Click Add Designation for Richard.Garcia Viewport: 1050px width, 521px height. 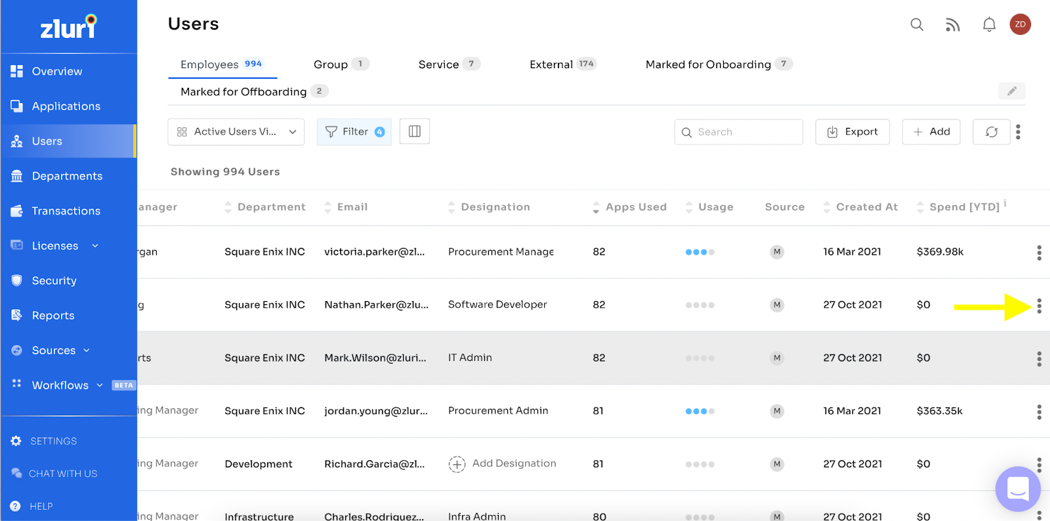[x=503, y=464]
